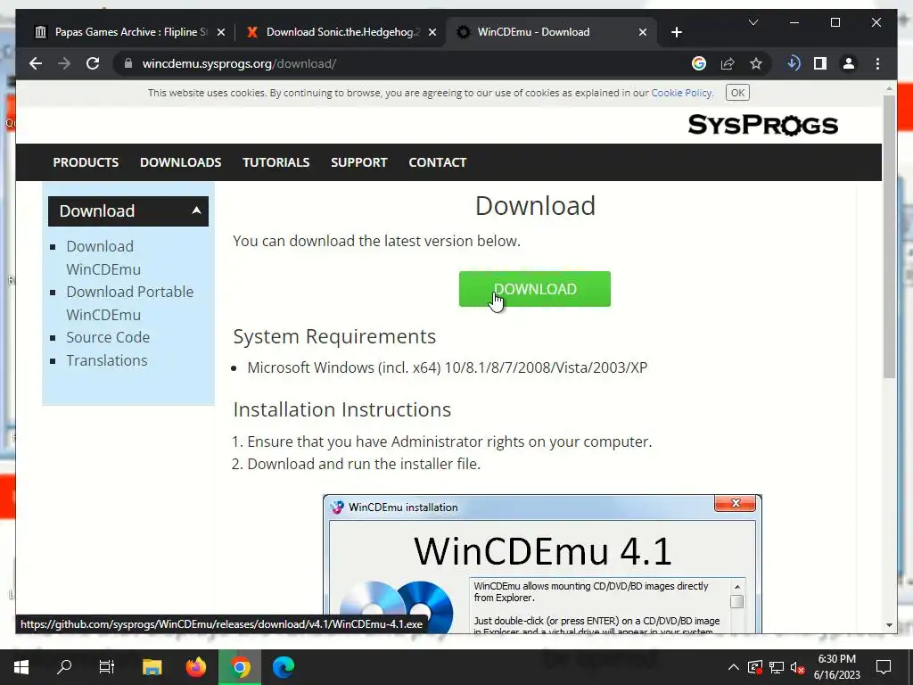Open the Cookie Policy link
913x685 pixels.
point(681,93)
